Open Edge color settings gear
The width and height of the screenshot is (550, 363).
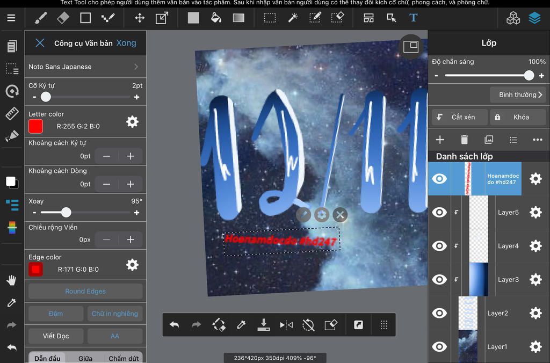[x=132, y=265]
